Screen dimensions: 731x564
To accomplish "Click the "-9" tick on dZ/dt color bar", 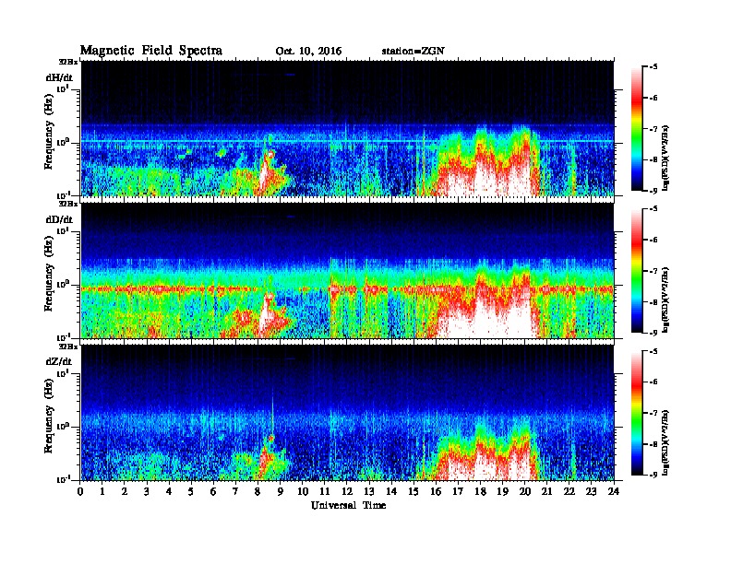I will [x=653, y=475].
